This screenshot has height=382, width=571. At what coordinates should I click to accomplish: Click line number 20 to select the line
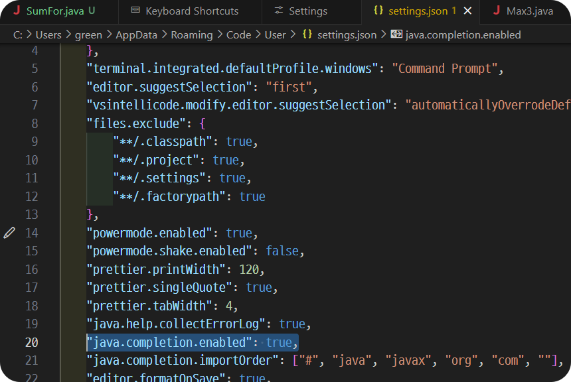(x=31, y=342)
